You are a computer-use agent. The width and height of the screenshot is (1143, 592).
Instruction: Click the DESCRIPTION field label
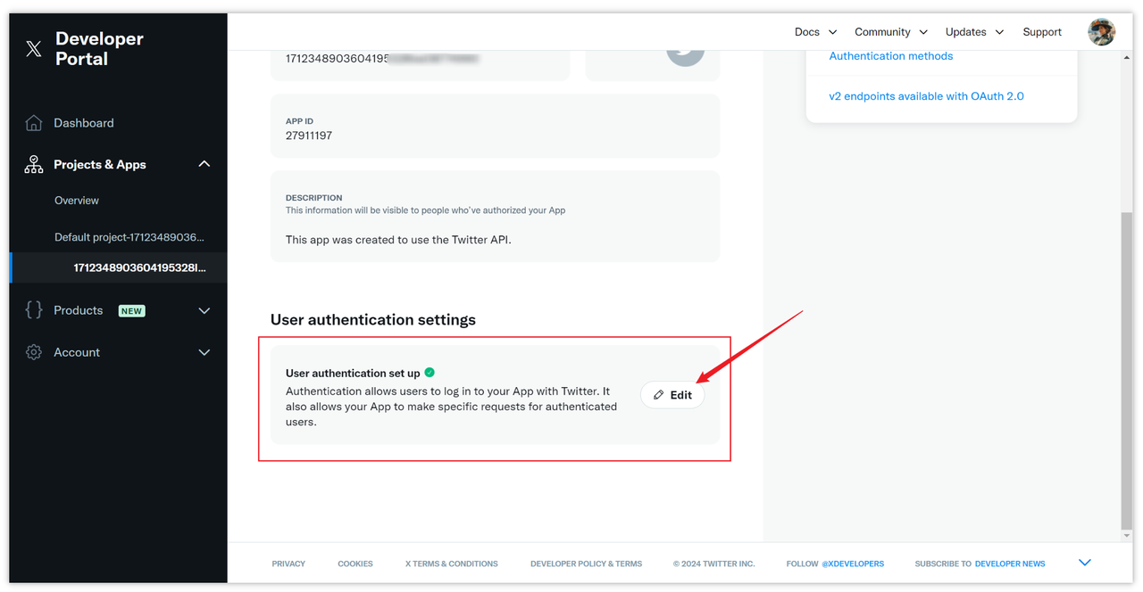coord(313,198)
